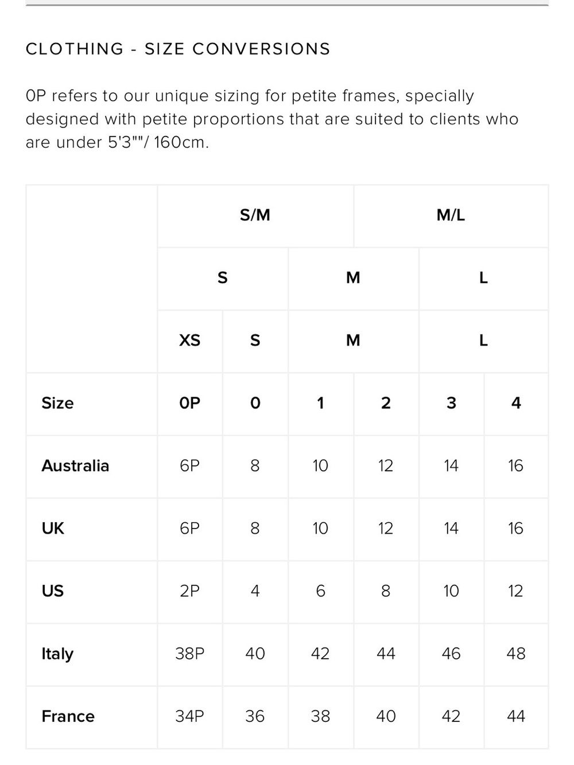Screen dimensions: 574x765
Task: Click the petite sizing description paragraph
Action: click(272, 119)
